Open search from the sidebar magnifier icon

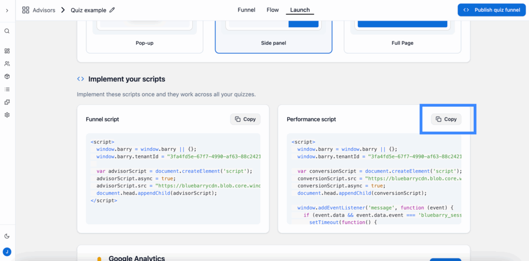7,31
